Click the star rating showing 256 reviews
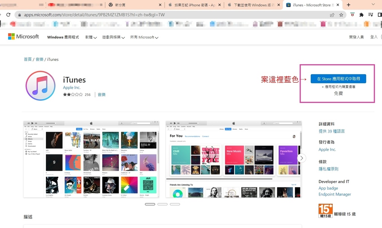 point(77,94)
